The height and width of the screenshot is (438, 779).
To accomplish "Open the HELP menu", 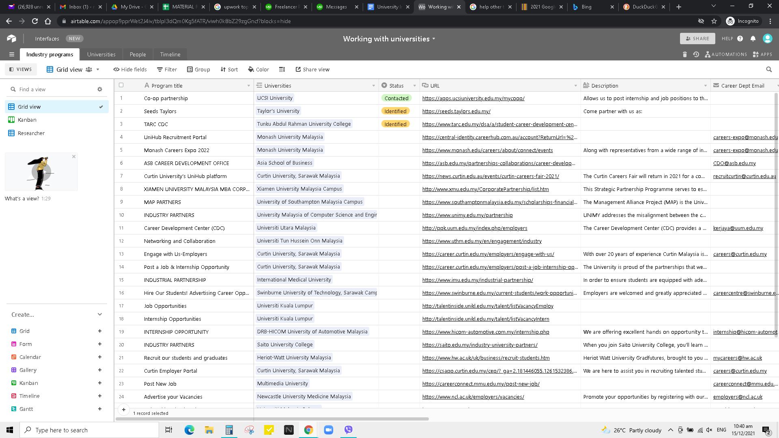I will tap(732, 39).
